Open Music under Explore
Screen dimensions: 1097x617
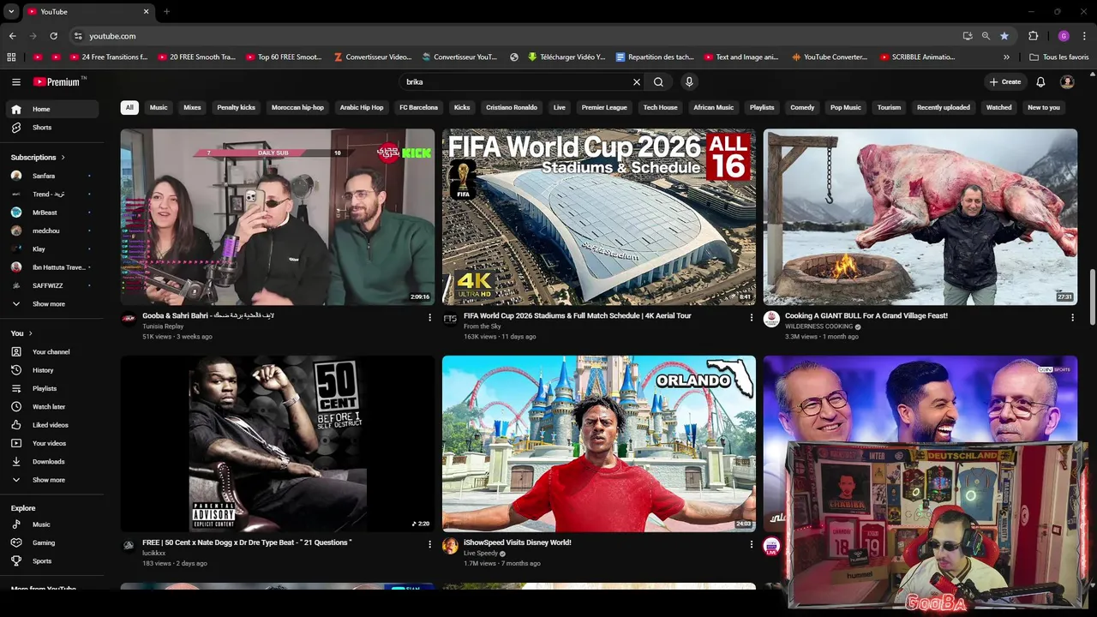(53, 524)
